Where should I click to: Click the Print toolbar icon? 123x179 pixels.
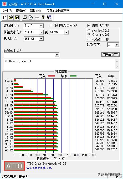click(25, 18)
